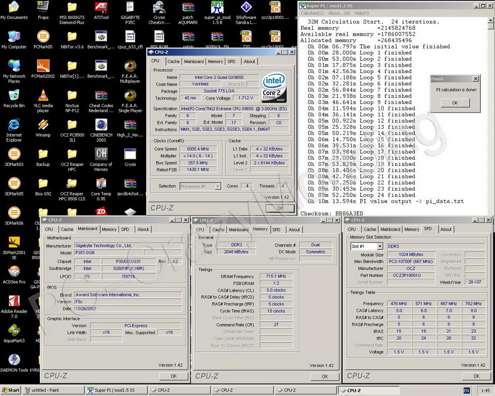
Task: Select Memory tab in top CPU-Z window
Action: 215,61
